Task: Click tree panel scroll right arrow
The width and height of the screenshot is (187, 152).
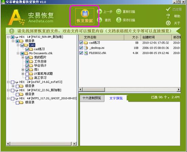Action: pyautogui.click(x=74, y=144)
